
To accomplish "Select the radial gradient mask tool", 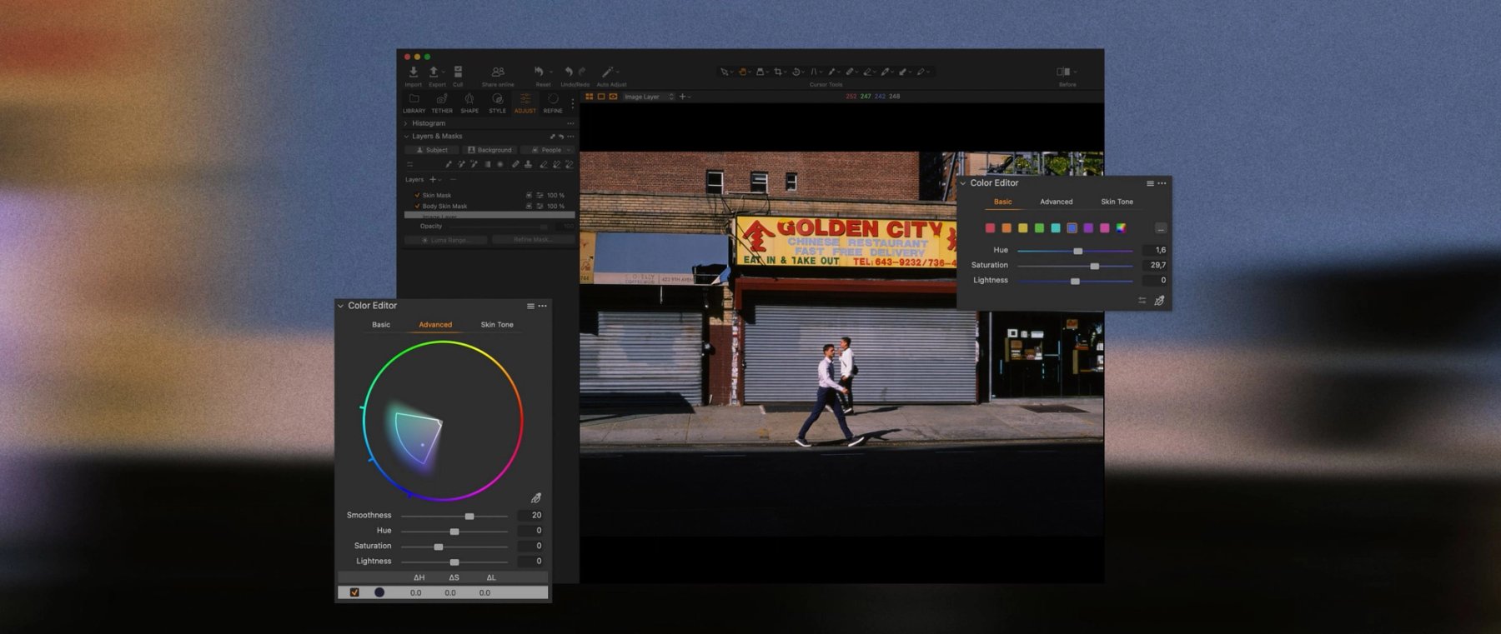I will click(x=500, y=164).
